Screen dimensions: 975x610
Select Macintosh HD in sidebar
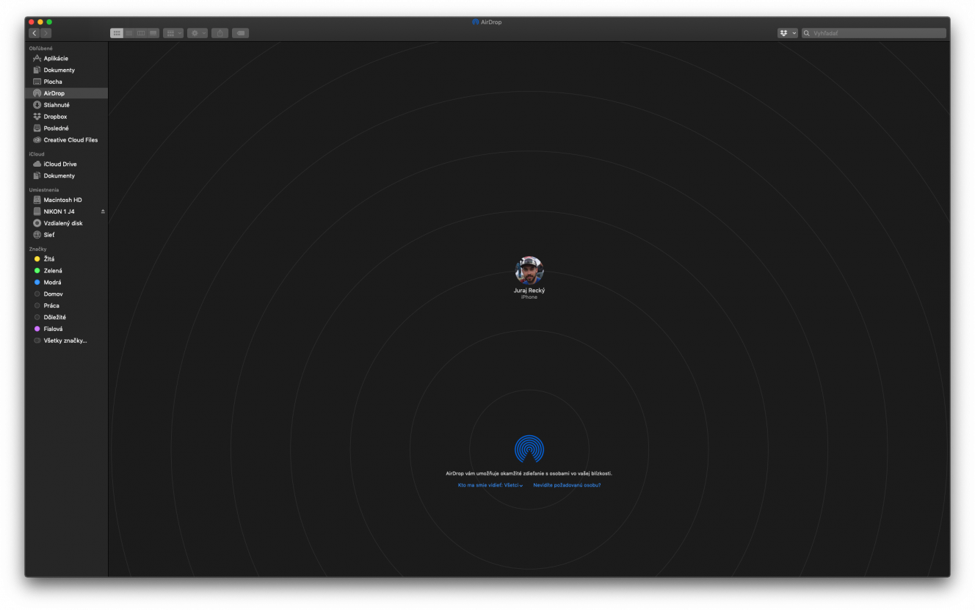(x=67, y=200)
